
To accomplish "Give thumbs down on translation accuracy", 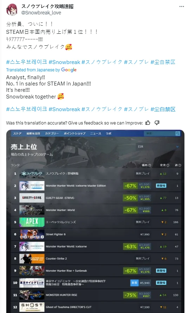I will [157, 123].
